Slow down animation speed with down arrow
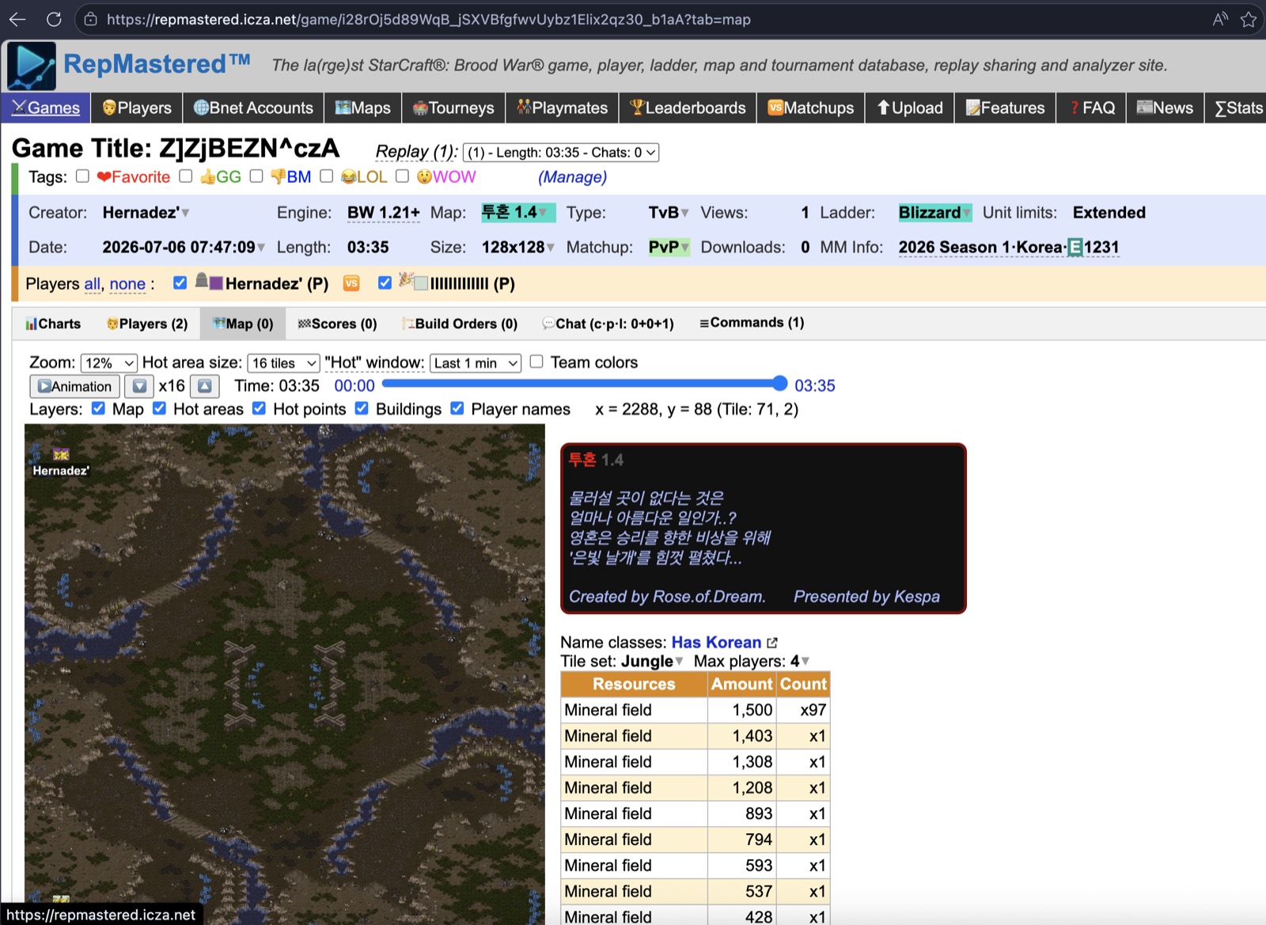This screenshot has width=1266, height=925. pyautogui.click(x=139, y=386)
